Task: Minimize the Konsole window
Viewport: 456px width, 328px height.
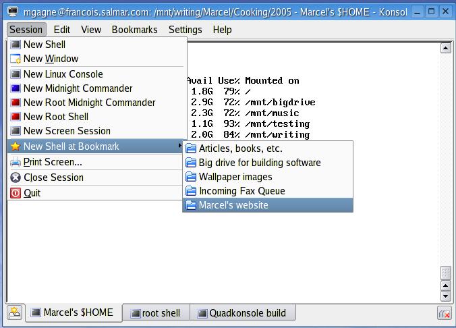Action: (x=418, y=12)
